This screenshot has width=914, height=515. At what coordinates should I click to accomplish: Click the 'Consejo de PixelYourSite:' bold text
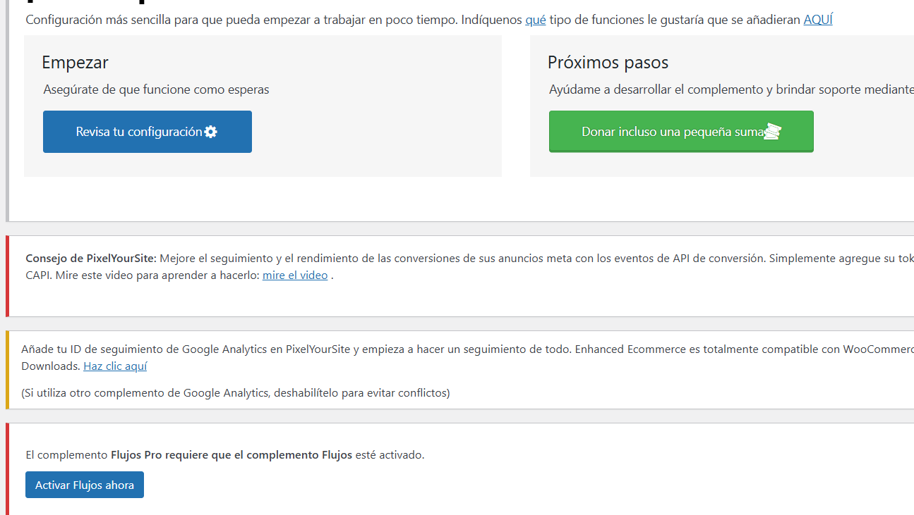point(90,259)
